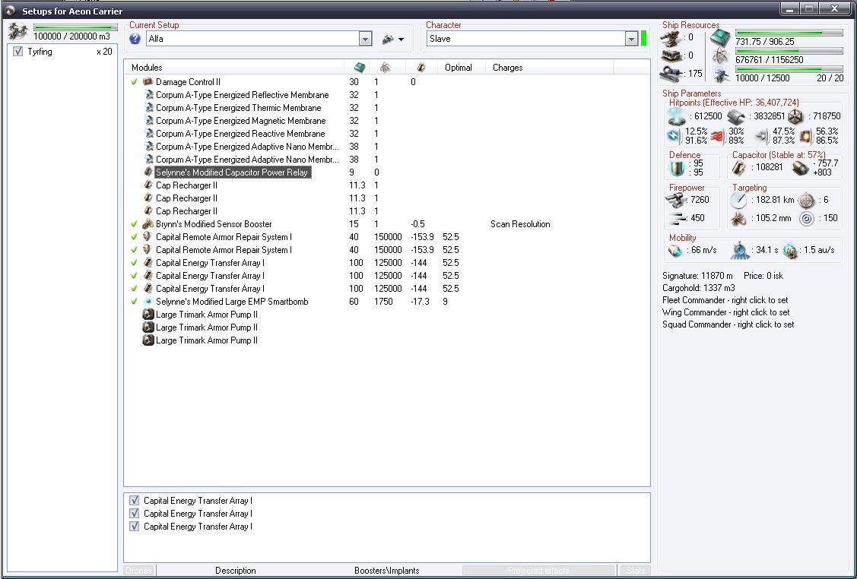Click the powergrid icon beside 676761 / 1156250
Viewport: 857px width, 579px height.
pyautogui.click(x=720, y=55)
